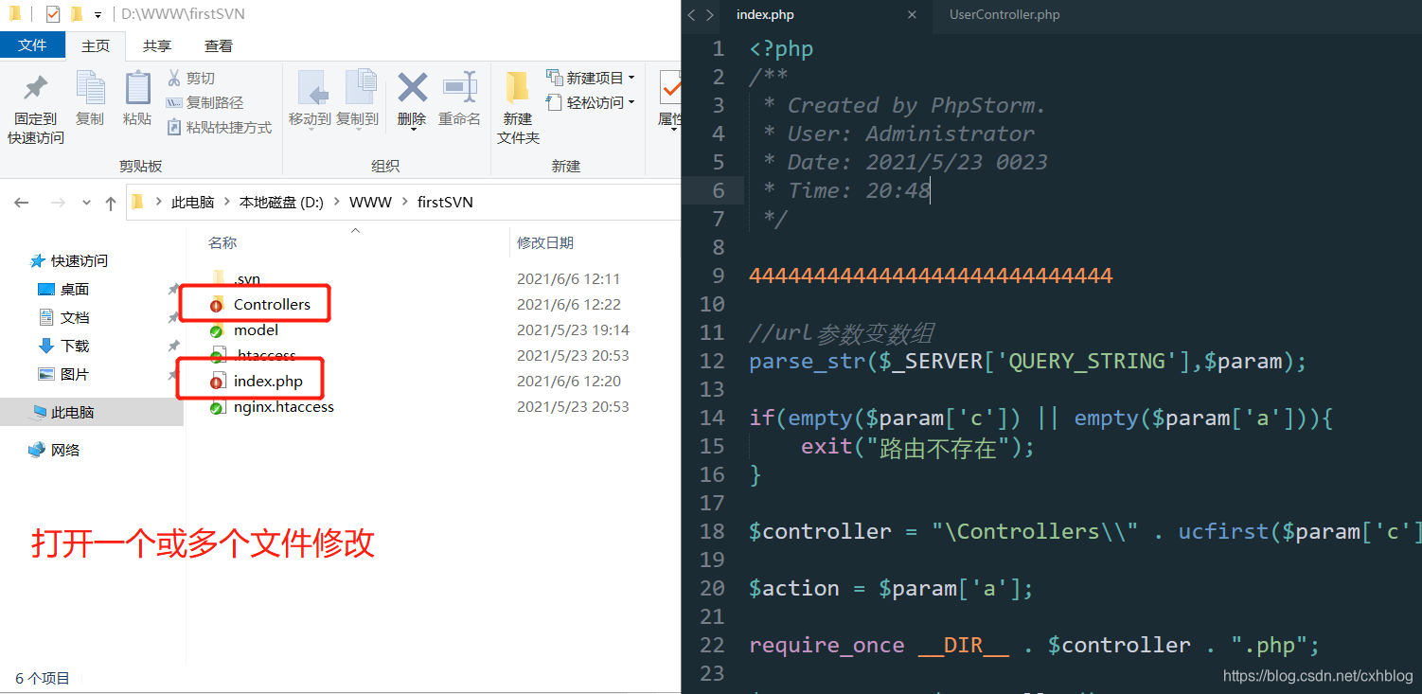The width and height of the screenshot is (1422, 694).
Task: Go forward with the right arrow
Action: 57,203
